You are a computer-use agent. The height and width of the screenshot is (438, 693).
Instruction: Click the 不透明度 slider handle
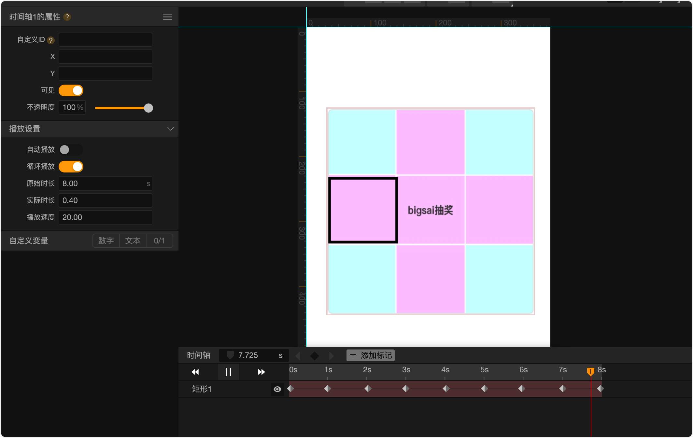coord(148,108)
